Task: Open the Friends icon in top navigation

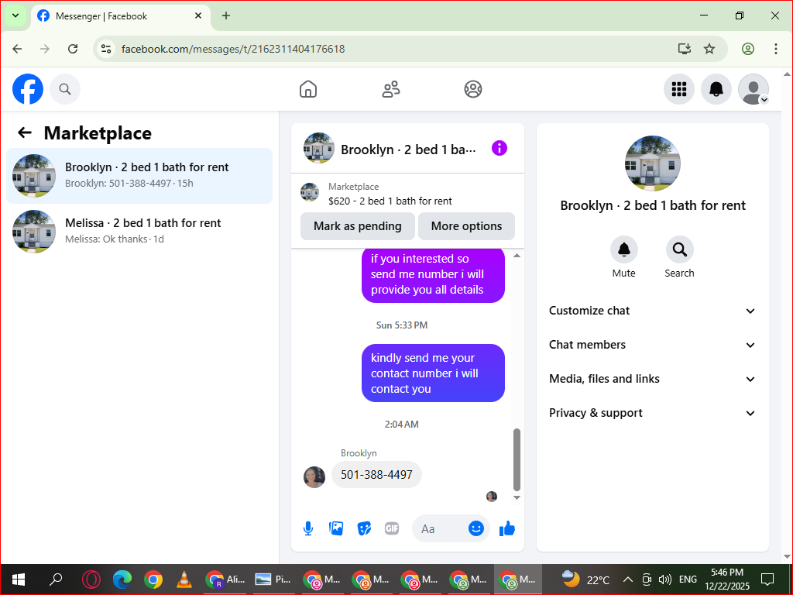Action: (x=390, y=89)
